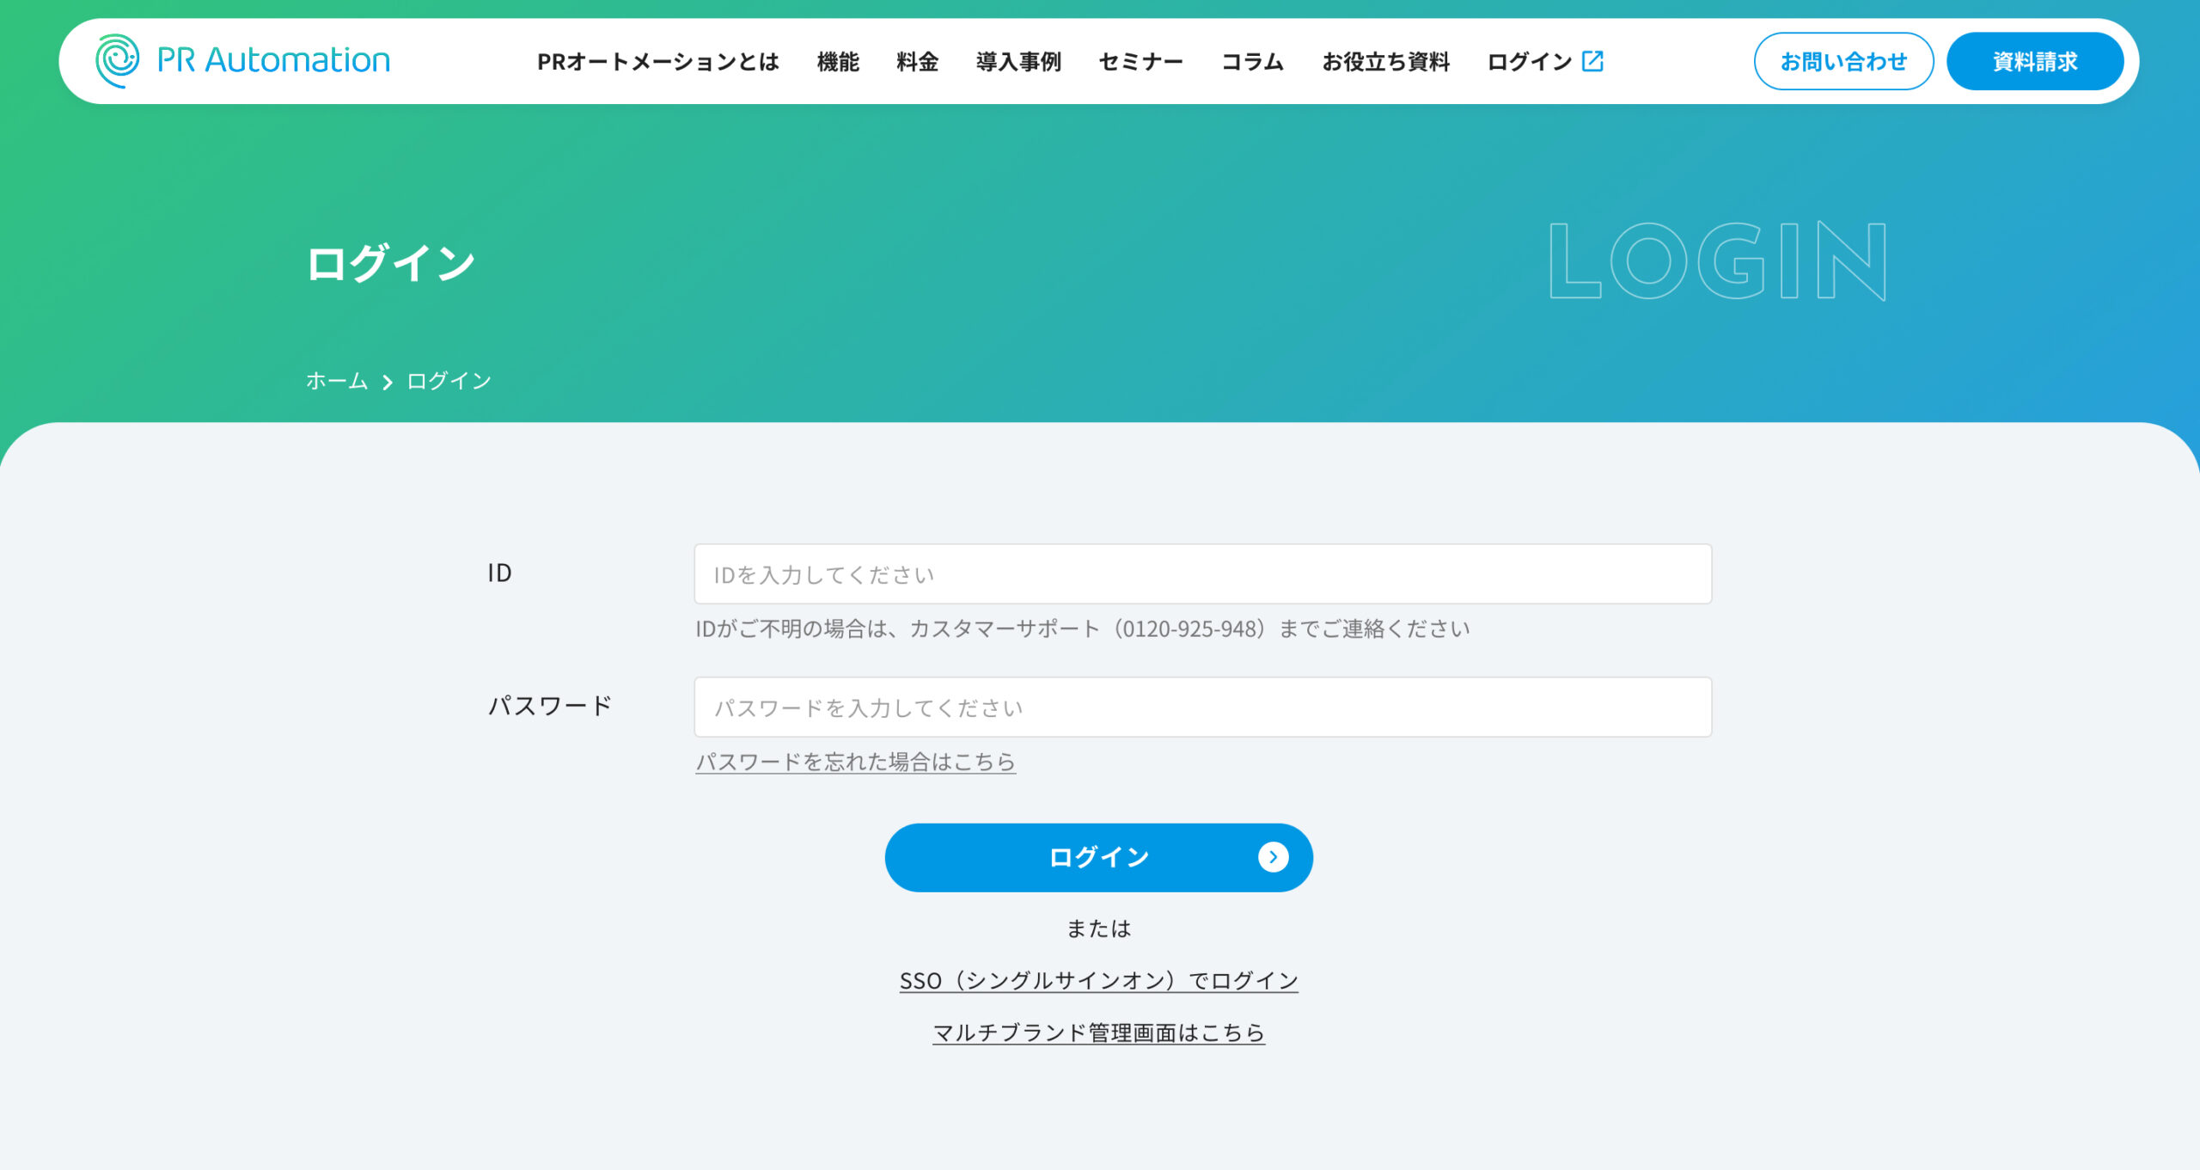The image size is (2200, 1170).
Task: Open the お役立ち資料 navigation item
Action: click(x=1385, y=62)
